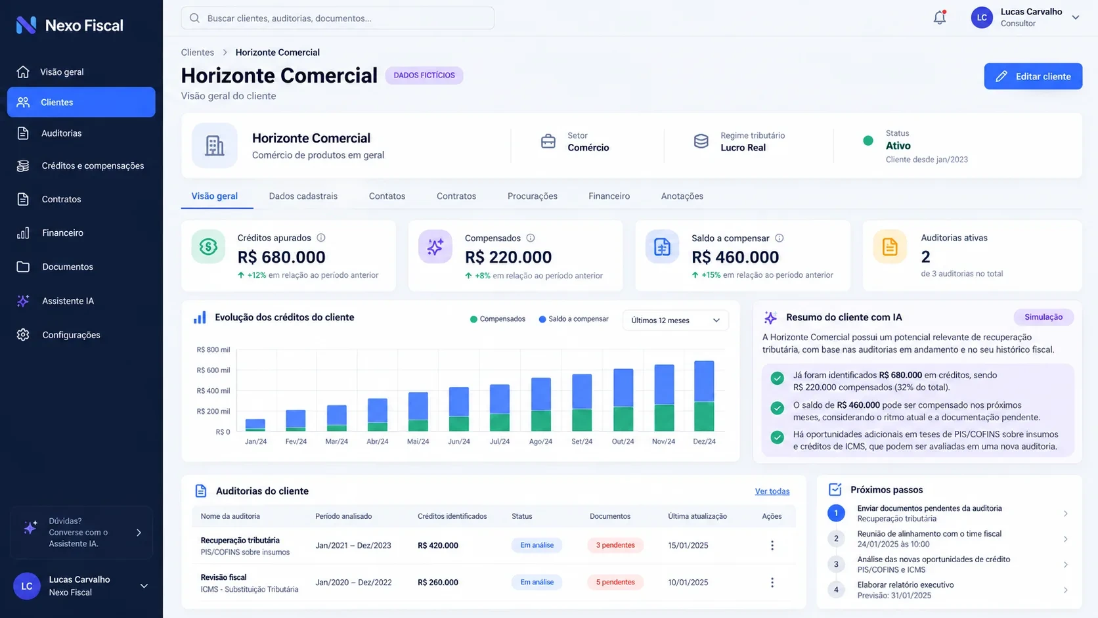Click the Simulação badge
This screenshot has width=1098, height=618.
click(1043, 317)
